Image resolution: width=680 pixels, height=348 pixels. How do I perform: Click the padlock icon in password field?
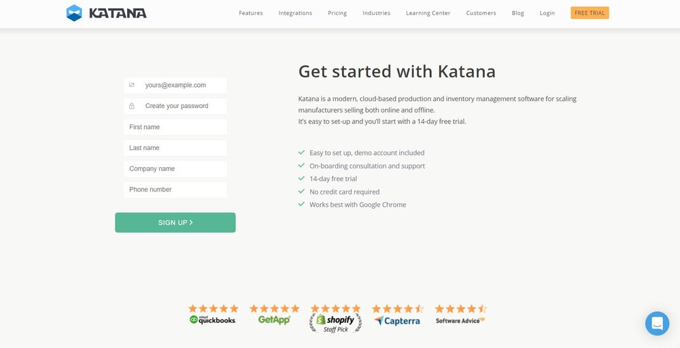coord(132,106)
